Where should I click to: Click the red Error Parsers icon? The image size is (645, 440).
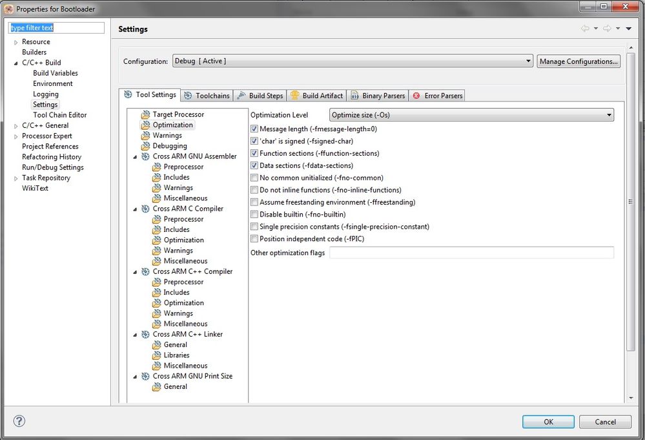416,96
